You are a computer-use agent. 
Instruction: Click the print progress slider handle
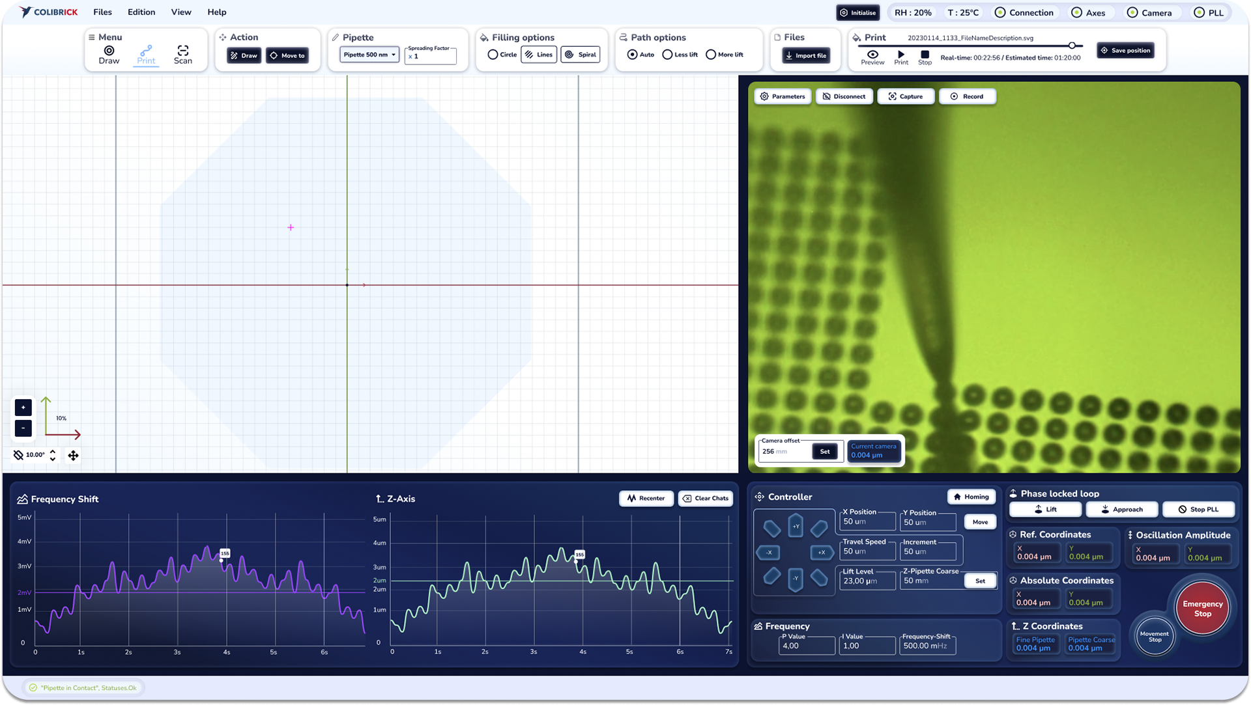click(1072, 46)
